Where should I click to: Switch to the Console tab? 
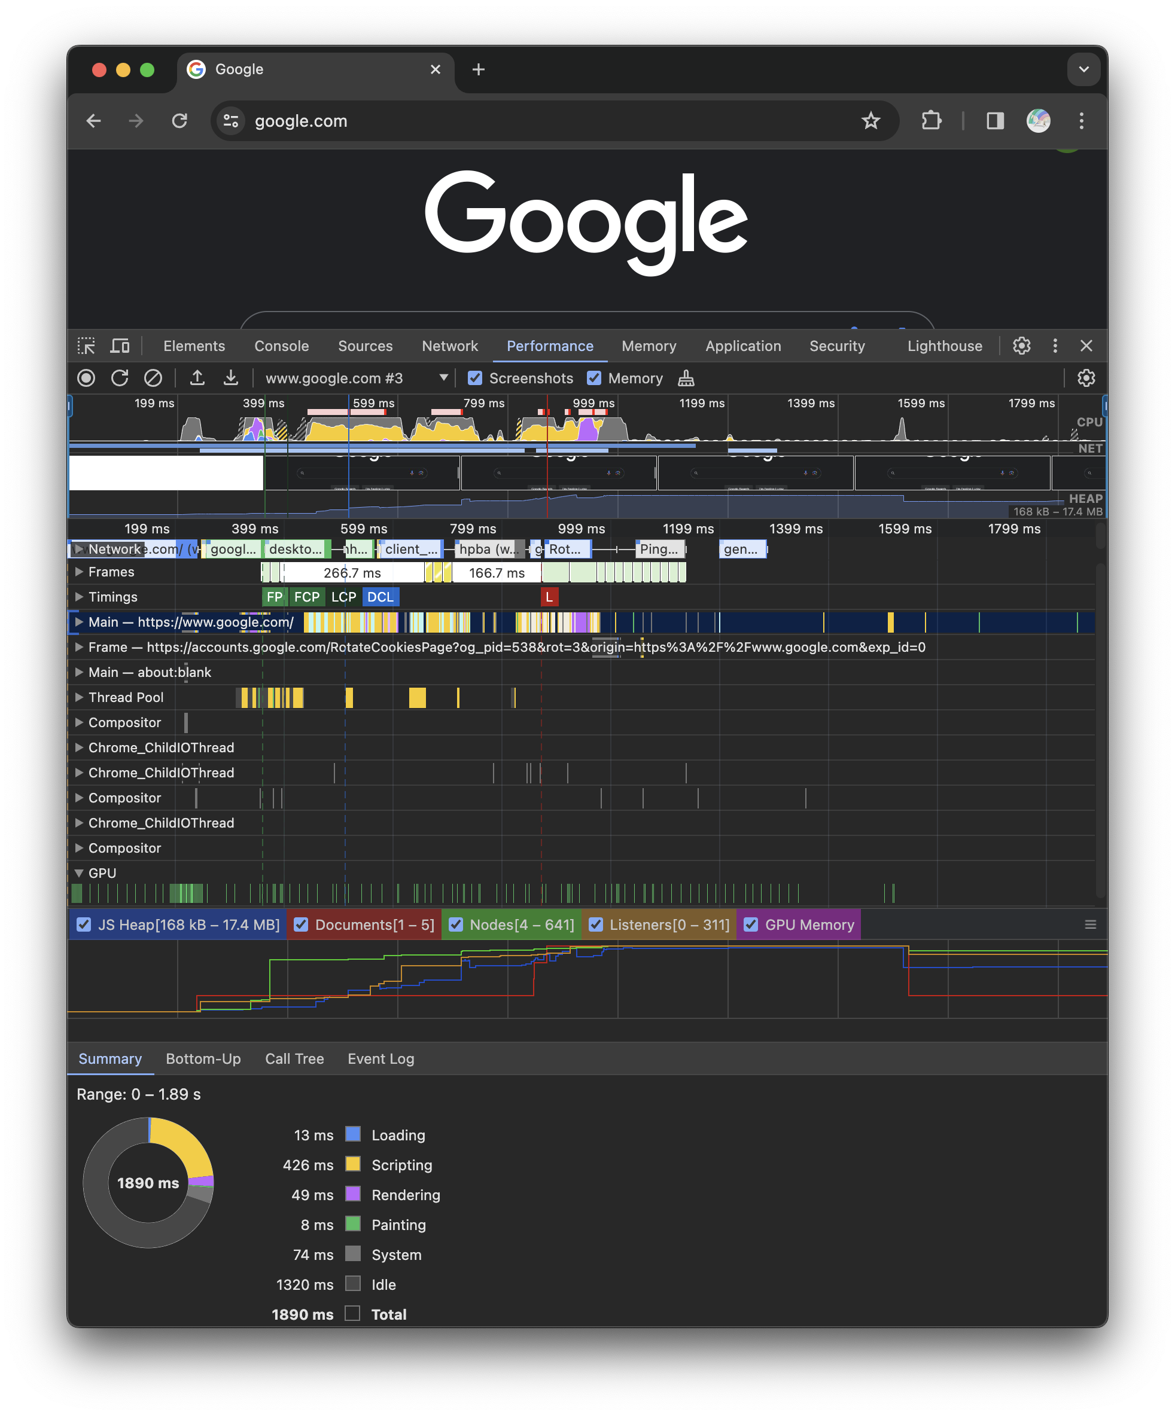click(281, 346)
